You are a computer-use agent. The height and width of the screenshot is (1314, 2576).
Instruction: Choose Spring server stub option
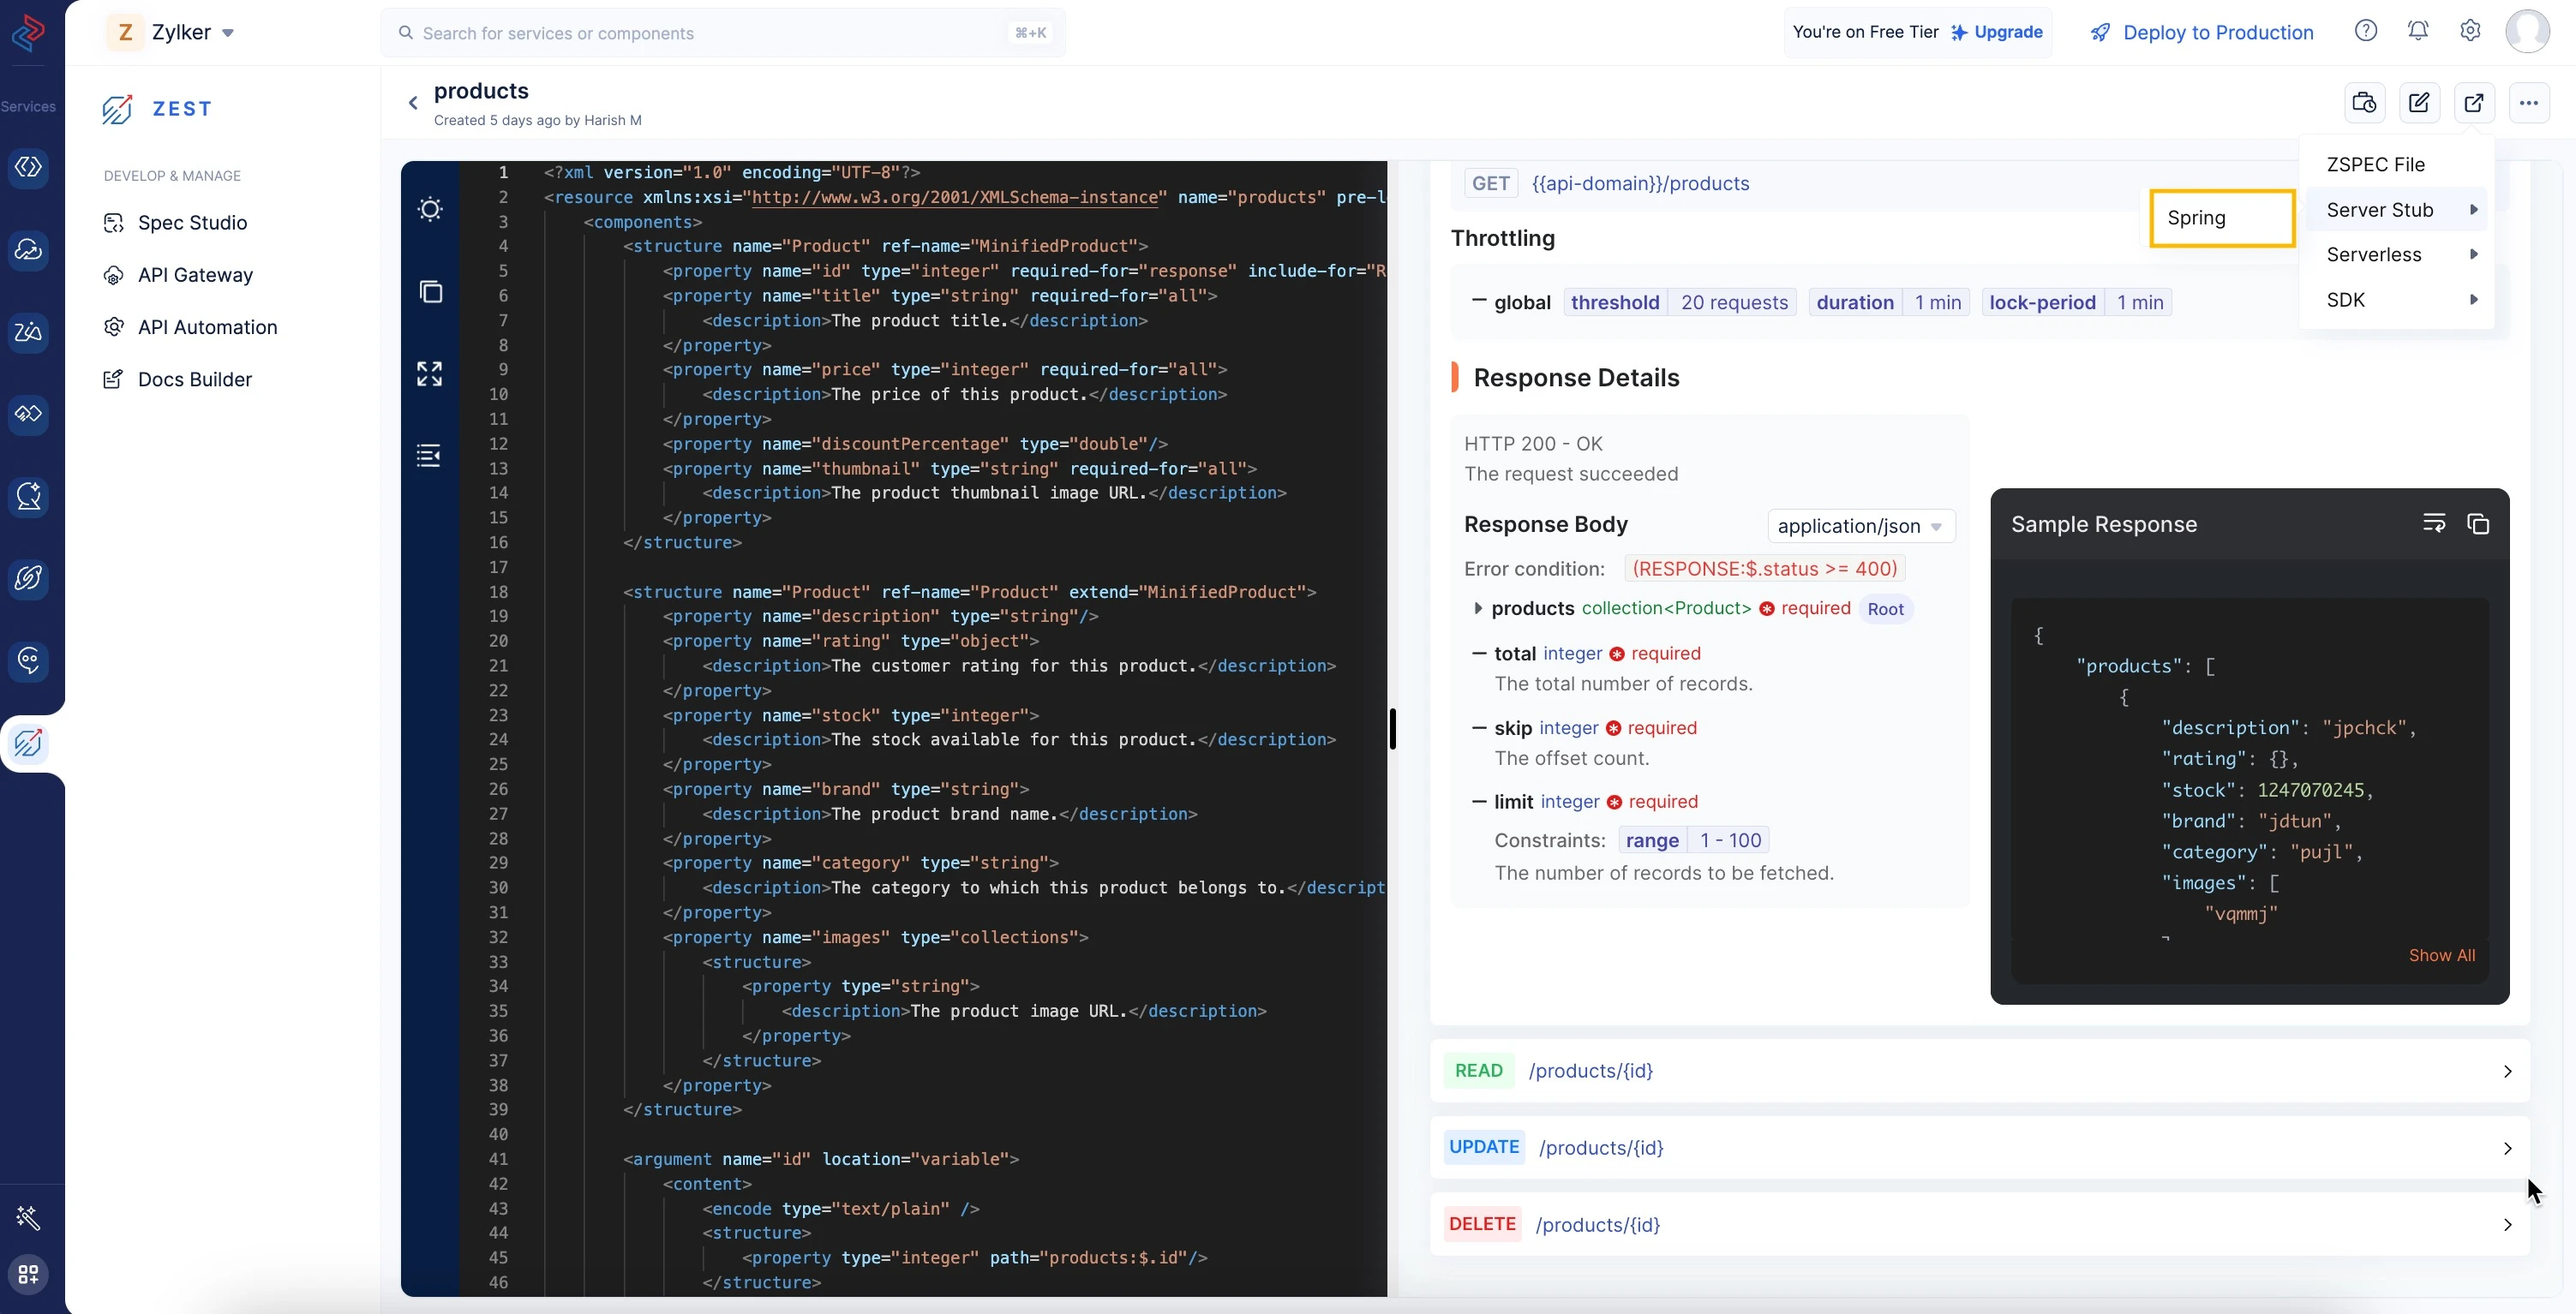(x=2222, y=218)
